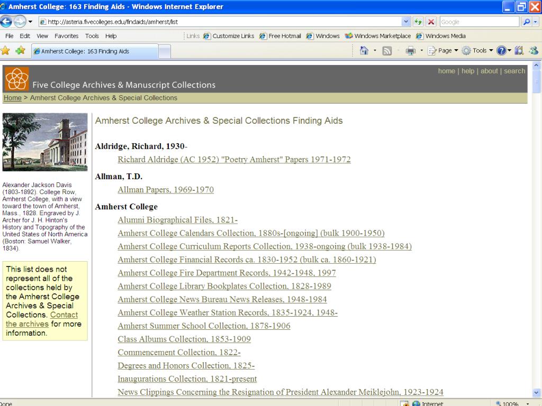Screen dimensions: 542x406
Task: Click the vertical scrollbar down arrow
Action: coord(536,393)
